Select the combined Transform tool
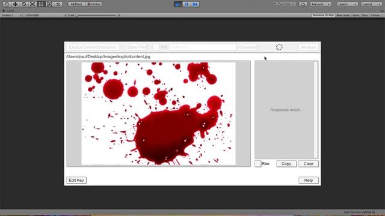The width and height of the screenshot is (385, 216). (x=49, y=4)
